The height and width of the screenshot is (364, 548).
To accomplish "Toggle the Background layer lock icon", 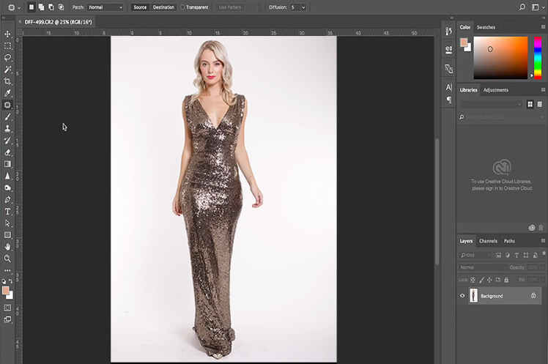I will [533, 295].
